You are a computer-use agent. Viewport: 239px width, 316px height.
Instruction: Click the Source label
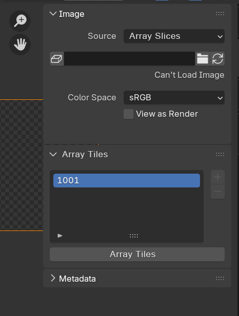coord(102,36)
